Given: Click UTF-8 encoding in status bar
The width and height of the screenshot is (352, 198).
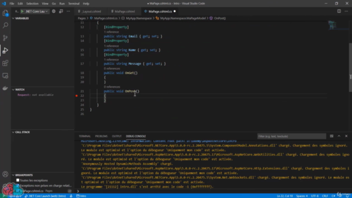Looking at the screenshot, I should 315,196.
